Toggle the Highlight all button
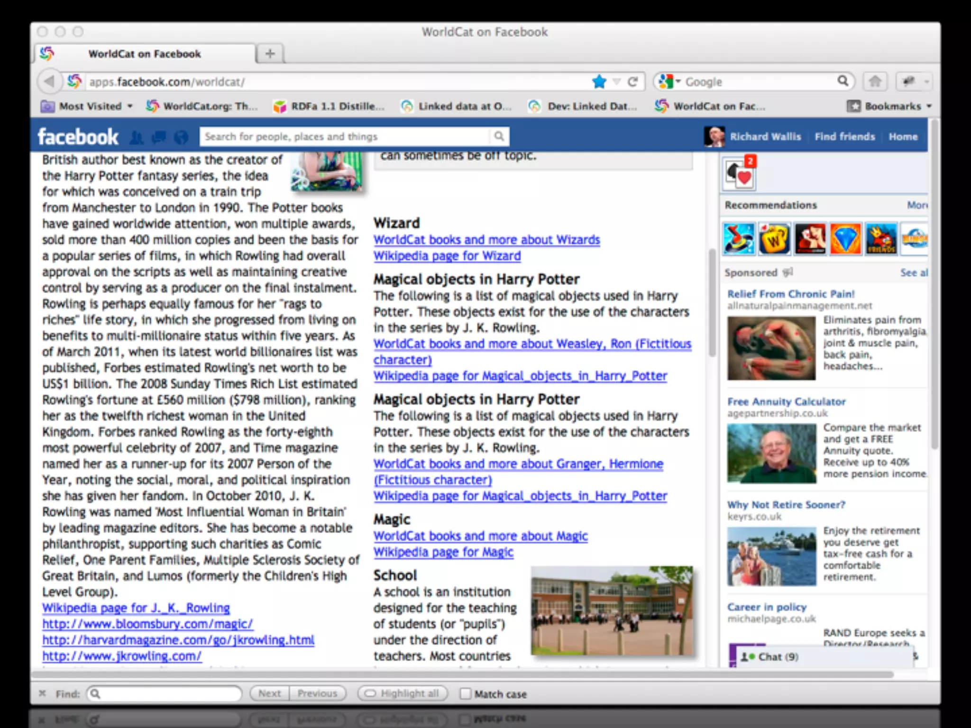Viewport: 971px width, 728px height. 403,693
